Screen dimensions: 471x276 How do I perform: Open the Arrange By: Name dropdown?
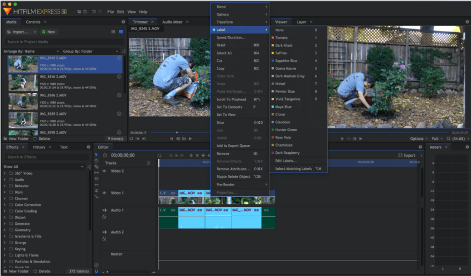click(20, 51)
